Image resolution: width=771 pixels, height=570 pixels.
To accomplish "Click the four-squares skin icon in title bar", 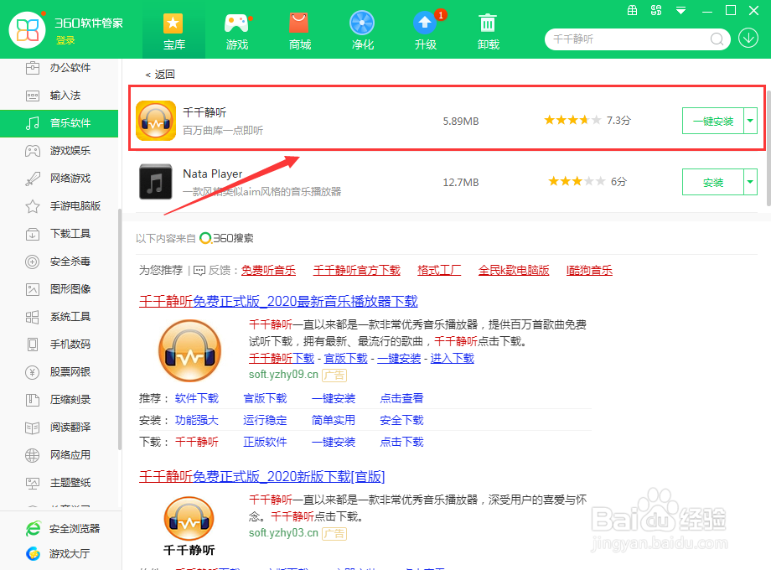I will coord(656,10).
